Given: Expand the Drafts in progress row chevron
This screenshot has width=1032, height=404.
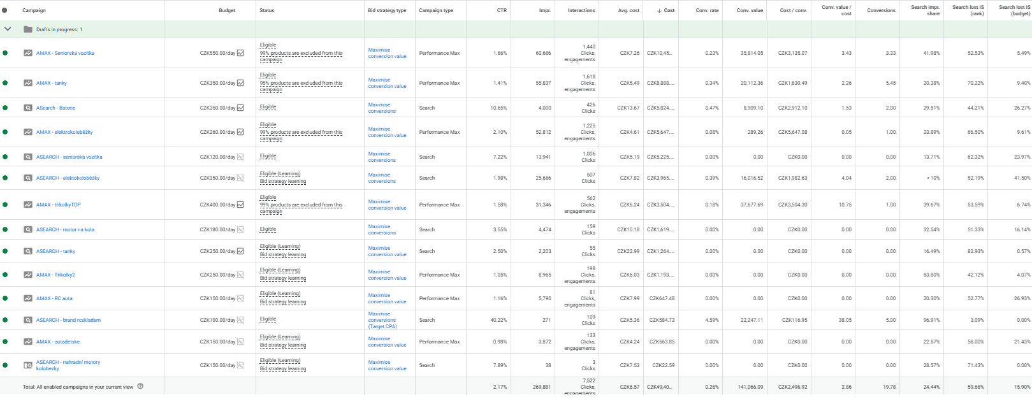Looking at the screenshot, I should 8,29.
